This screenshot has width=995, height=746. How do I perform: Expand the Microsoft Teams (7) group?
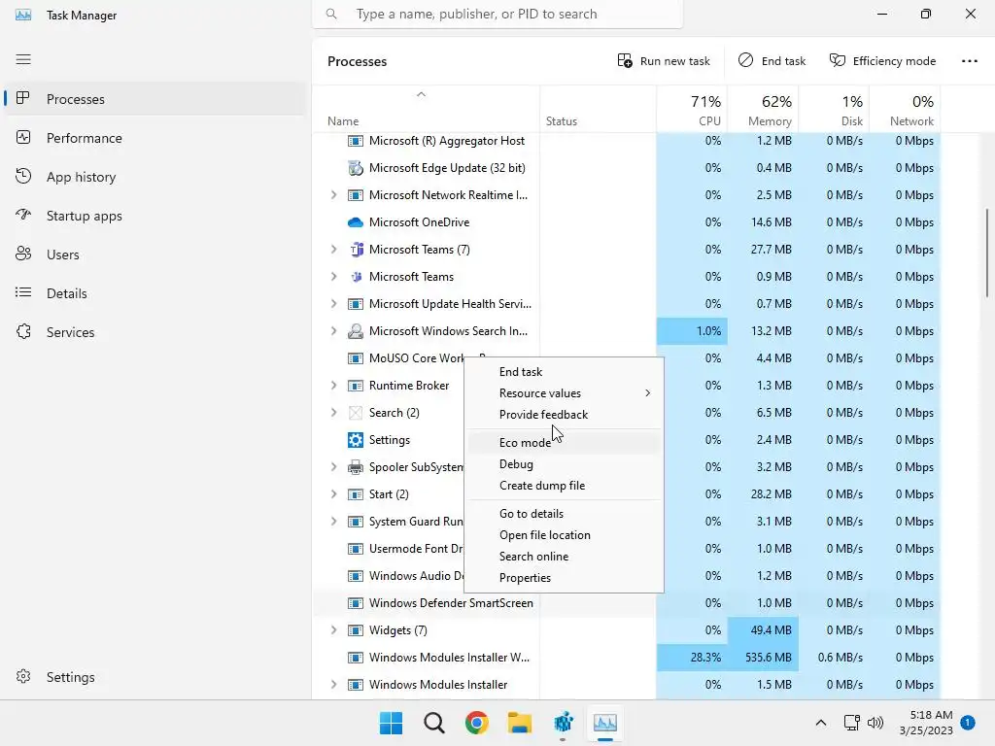(x=334, y=250)
